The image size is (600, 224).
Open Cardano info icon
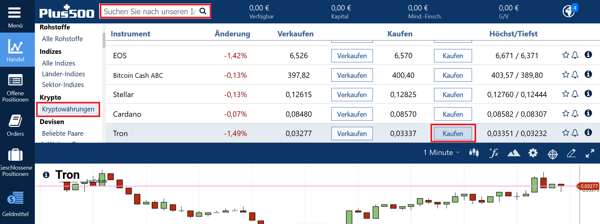coord(588,113)
